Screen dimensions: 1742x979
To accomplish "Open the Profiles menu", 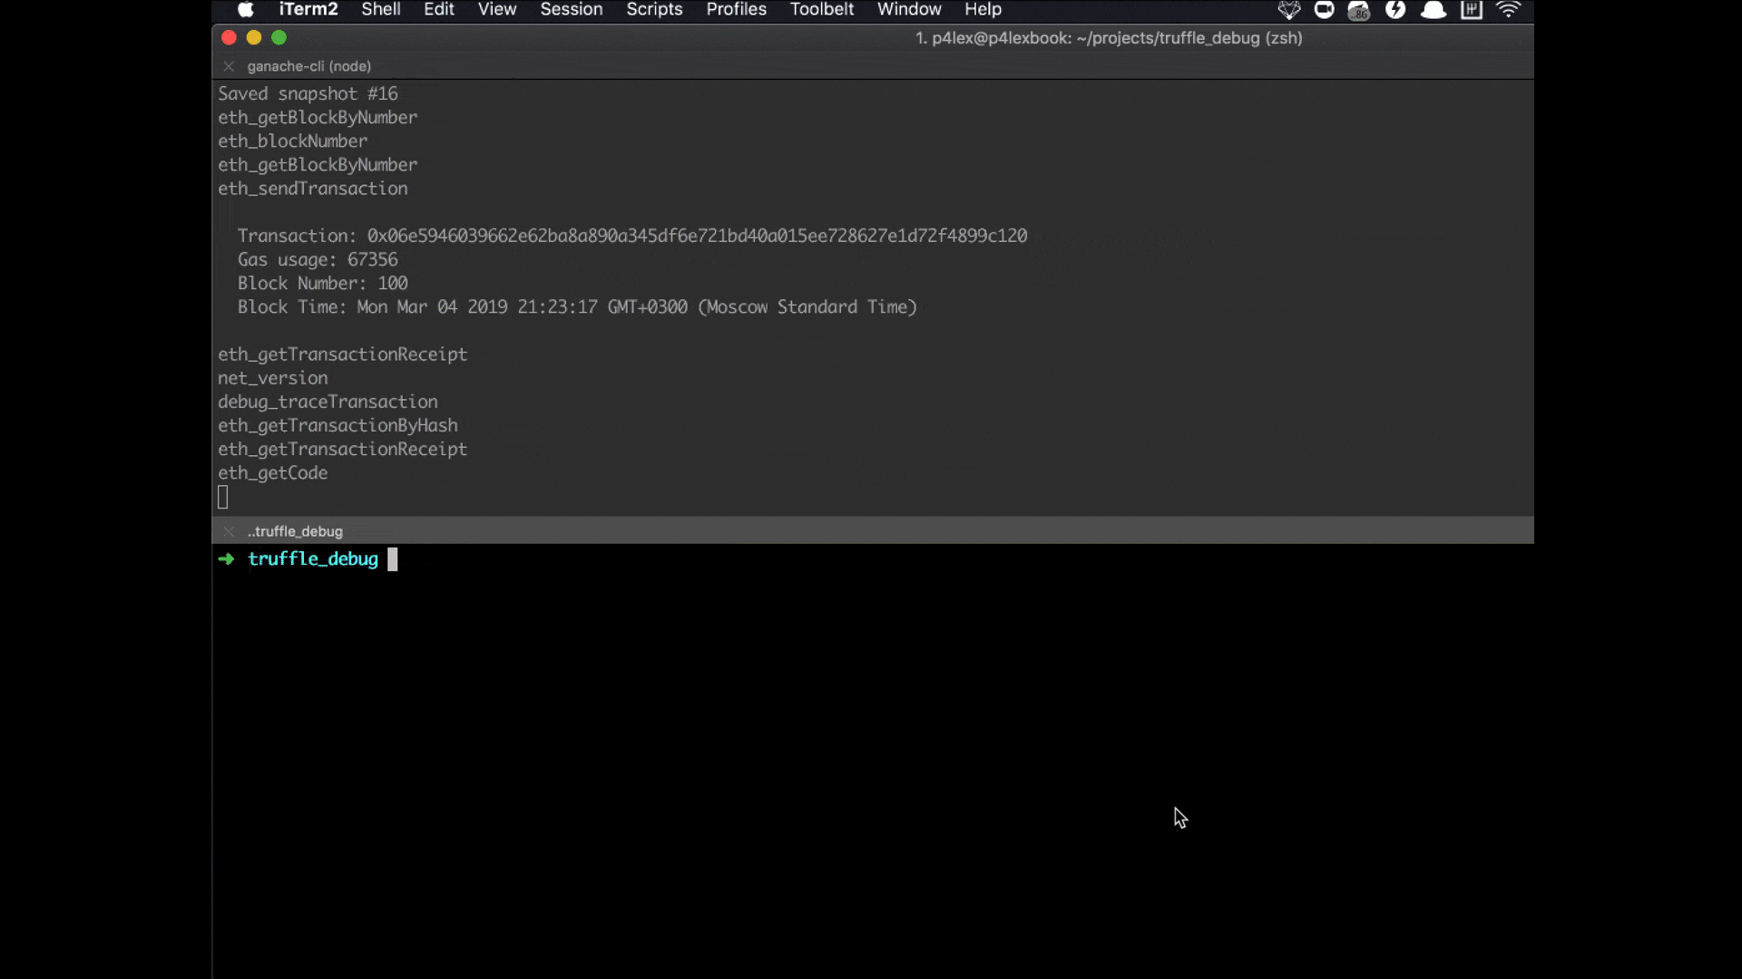I will pos(736,10).
